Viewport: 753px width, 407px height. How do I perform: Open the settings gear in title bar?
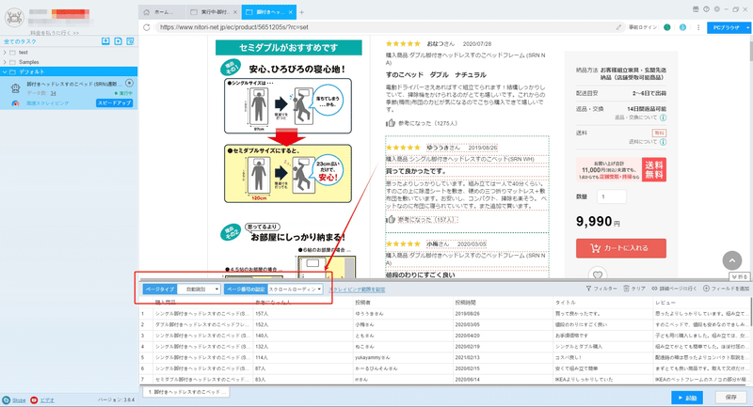(x=717, y=9)
